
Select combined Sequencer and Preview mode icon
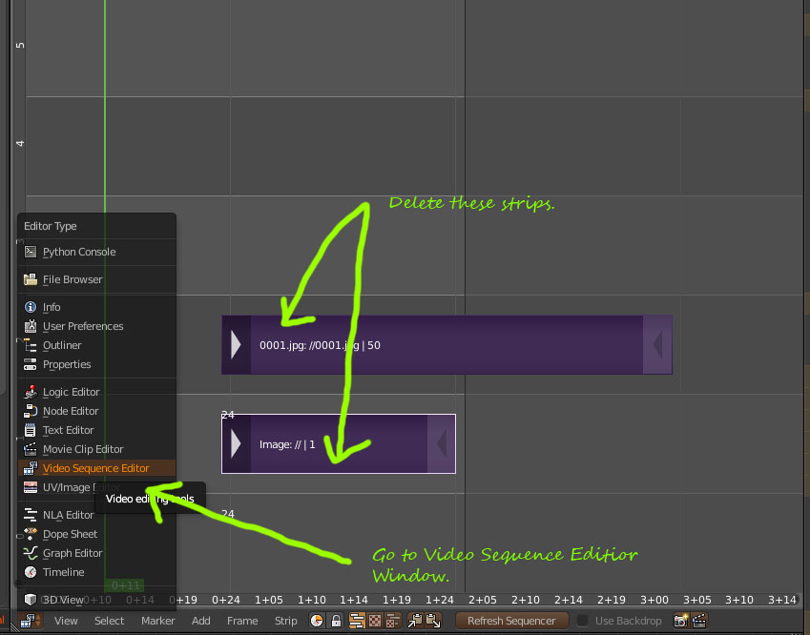[x=393, y=620]
